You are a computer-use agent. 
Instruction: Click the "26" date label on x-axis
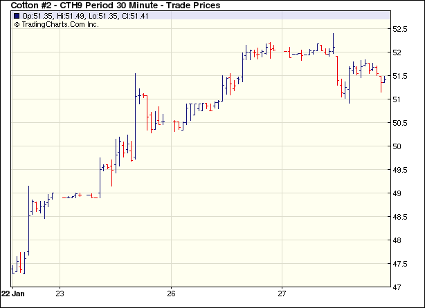171,292
